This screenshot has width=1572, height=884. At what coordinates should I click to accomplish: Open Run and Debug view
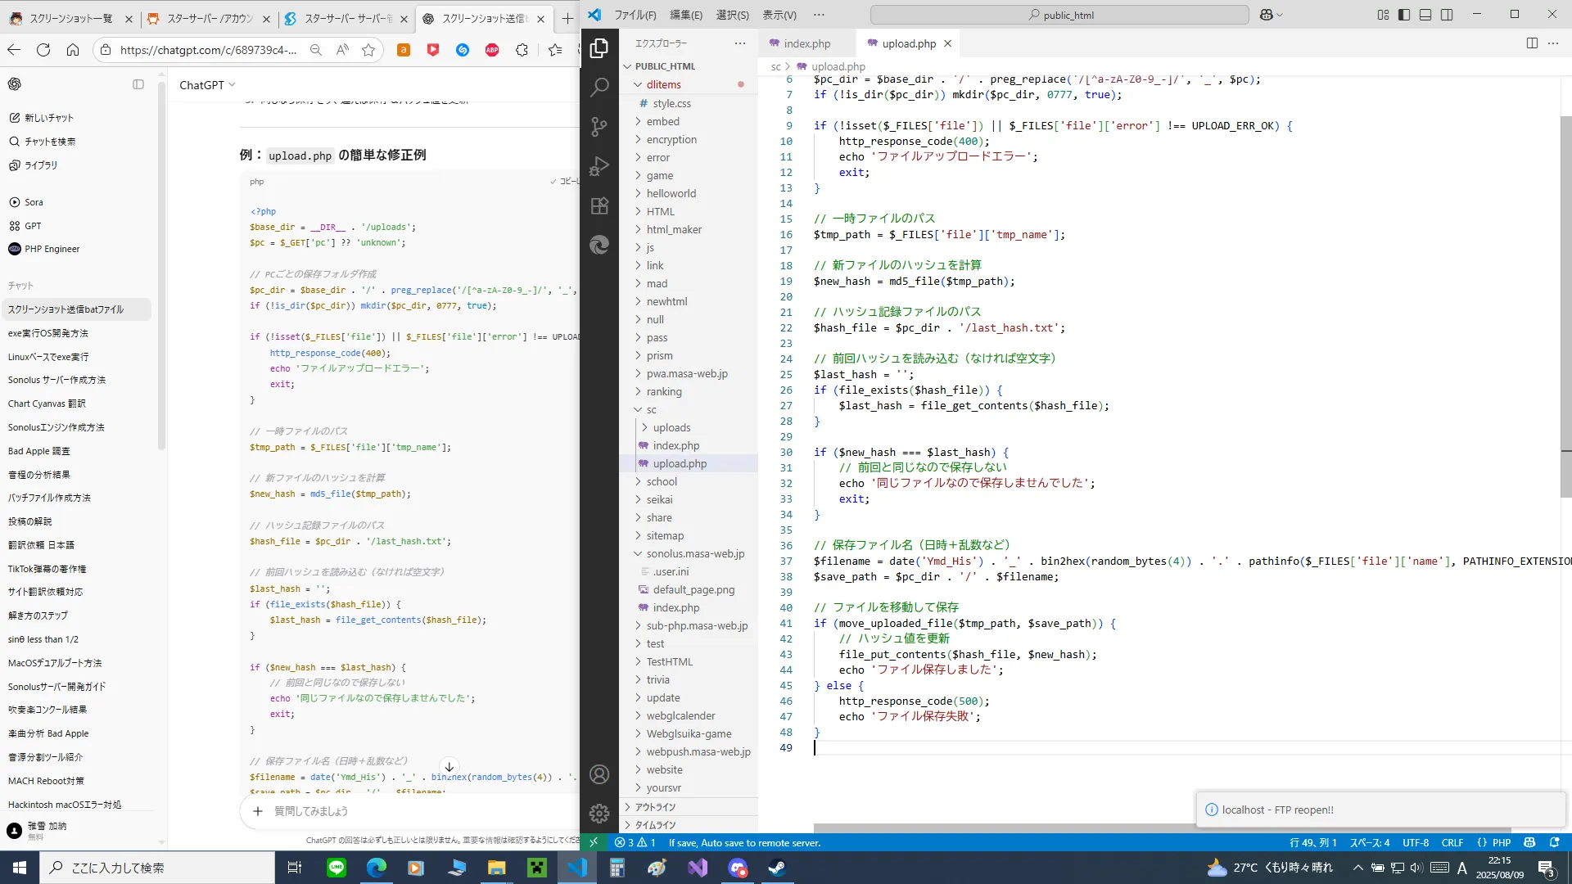pyautogui.click(x=599, y=166)
